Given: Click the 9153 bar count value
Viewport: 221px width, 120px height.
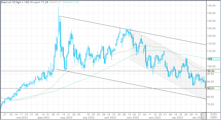Looking at the screenshot, I should pyautogui.click(x=213, y=114).
